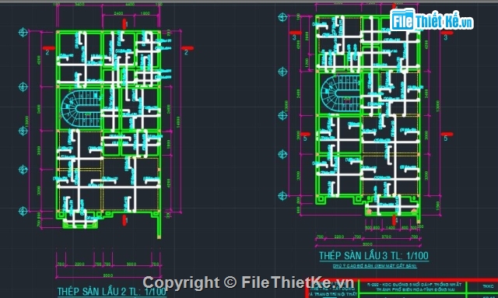The width and height of the screenshot is (498, 298).
Task: Click the 3700 dimension below the LẦU 3 plan
Action: click(386, 237)
